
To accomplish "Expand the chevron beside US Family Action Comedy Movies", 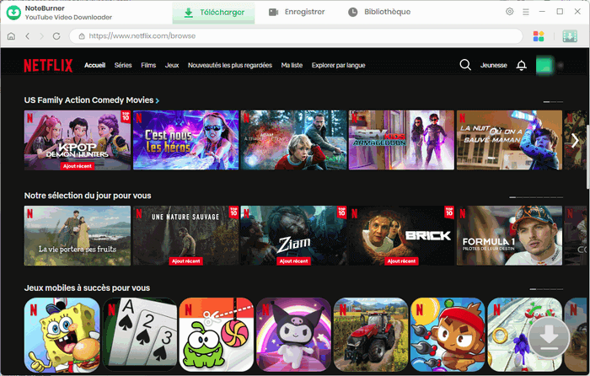I will point(158,100).
